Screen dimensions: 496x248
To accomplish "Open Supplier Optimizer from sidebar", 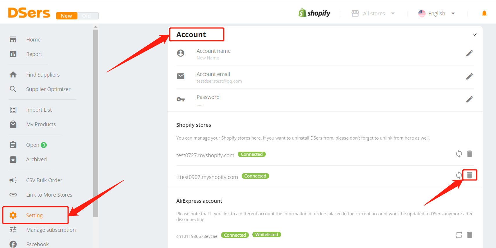I will pyautogui.click(x=48, y=89).
